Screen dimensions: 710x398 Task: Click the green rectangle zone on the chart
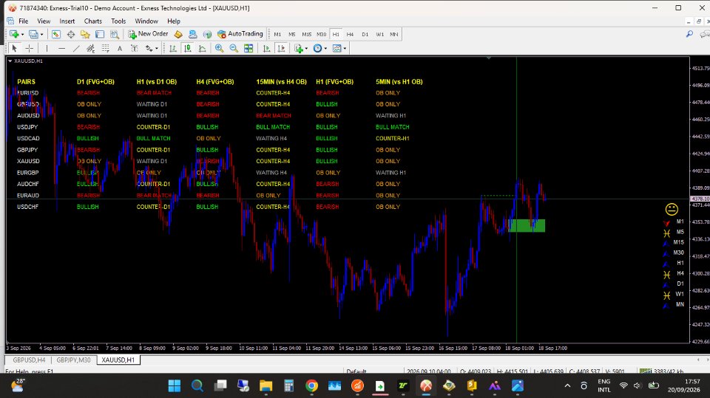click(527, 226)
